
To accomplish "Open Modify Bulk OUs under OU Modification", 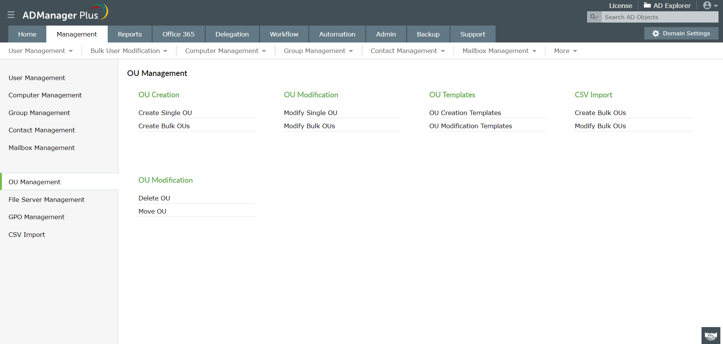I will (309, 126).
